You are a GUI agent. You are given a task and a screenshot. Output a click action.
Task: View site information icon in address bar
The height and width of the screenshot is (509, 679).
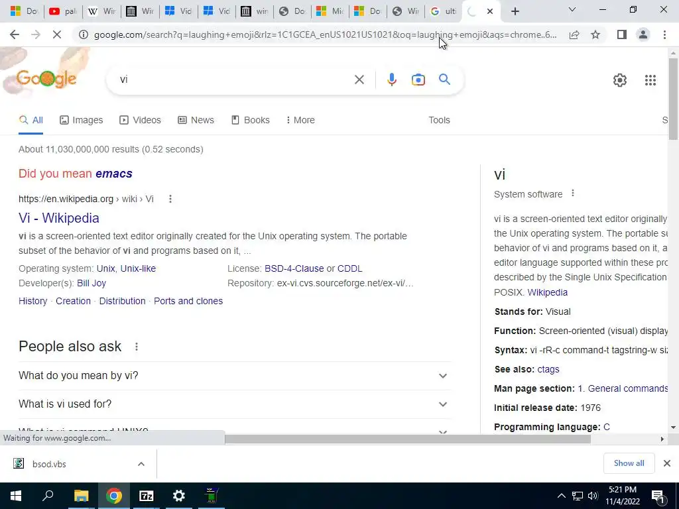click(83, 34)
